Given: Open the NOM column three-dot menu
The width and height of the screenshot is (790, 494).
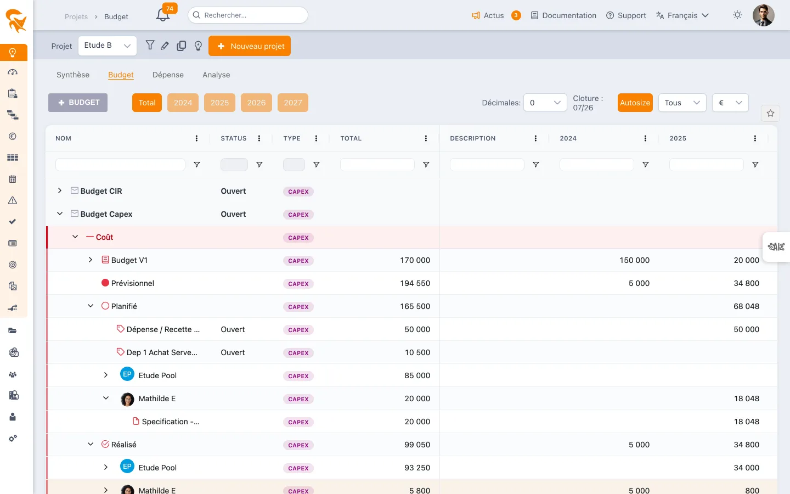Looking at the screenshot, I should point(197,138).
